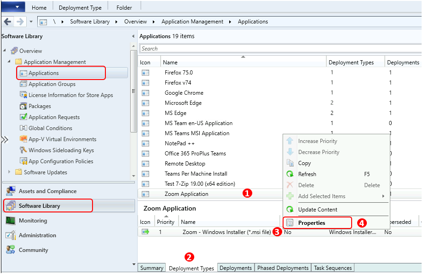The height and width of the screenshot is (274, 423).
Task: Select the Firefox v74 application row
Action: click(279, 83)
